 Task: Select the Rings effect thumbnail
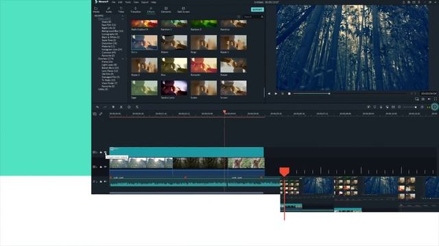[x=204, y=42]
